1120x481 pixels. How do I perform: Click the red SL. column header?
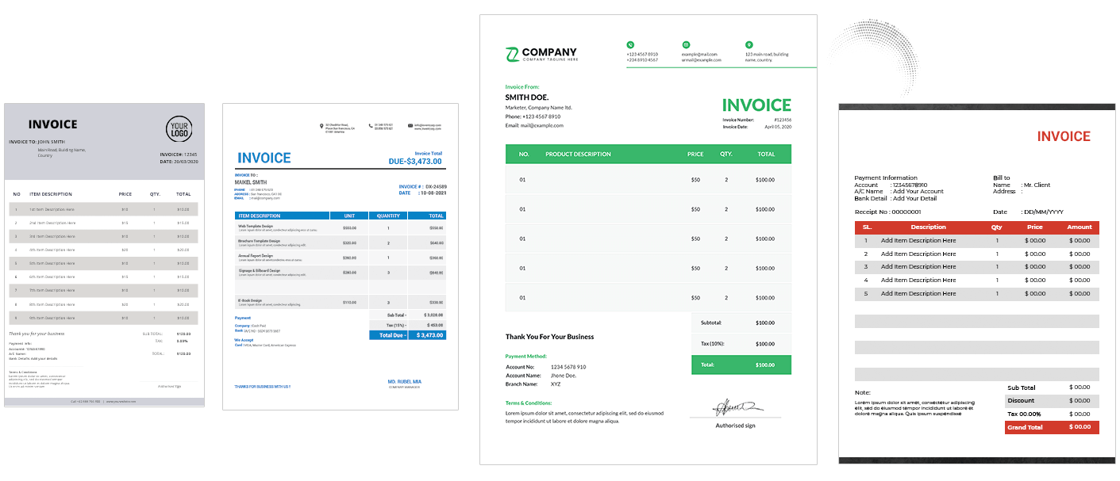click(x=867, y=227)
